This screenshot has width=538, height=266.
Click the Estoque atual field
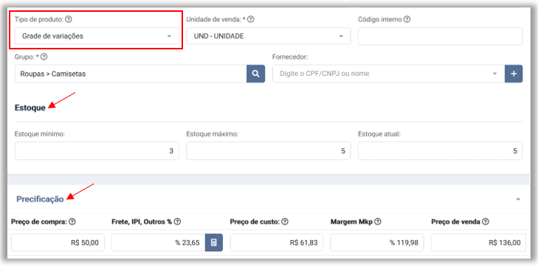point(440,151)
